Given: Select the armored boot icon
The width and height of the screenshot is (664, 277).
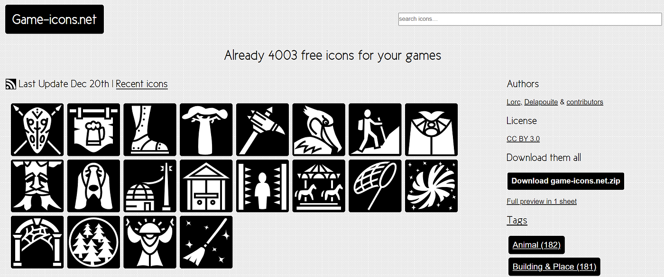Looking at the screenshot, I should point(150,130).
